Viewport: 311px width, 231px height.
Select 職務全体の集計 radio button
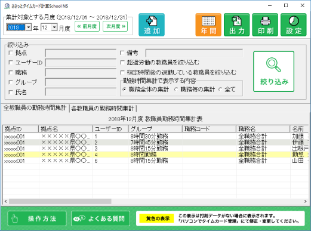[125, 90]
